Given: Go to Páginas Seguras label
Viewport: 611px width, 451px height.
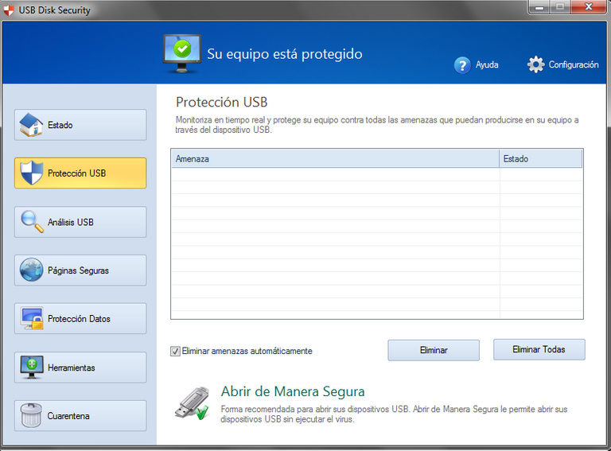Looking at the screenshot, I should coord(78,270).
